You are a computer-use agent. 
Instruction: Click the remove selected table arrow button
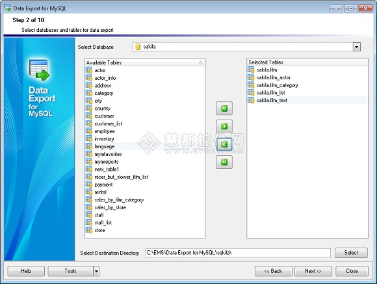[x=224, y=144]
